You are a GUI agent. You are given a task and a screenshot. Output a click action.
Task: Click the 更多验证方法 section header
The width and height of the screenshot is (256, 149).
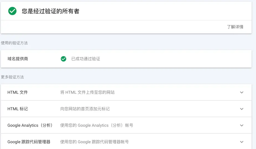click(x=12, y=77)
